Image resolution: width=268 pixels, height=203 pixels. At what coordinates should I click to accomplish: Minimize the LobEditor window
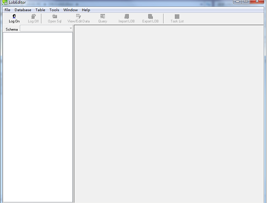pyautogui.click(x=237, y=2)
